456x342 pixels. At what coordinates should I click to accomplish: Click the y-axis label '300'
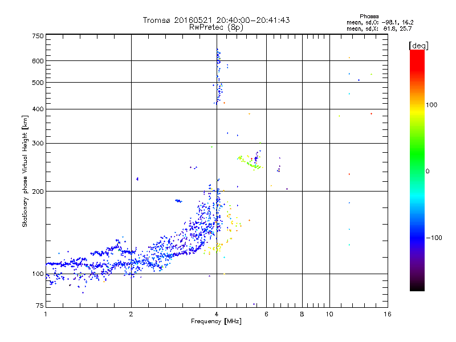[x=38, y=144]
